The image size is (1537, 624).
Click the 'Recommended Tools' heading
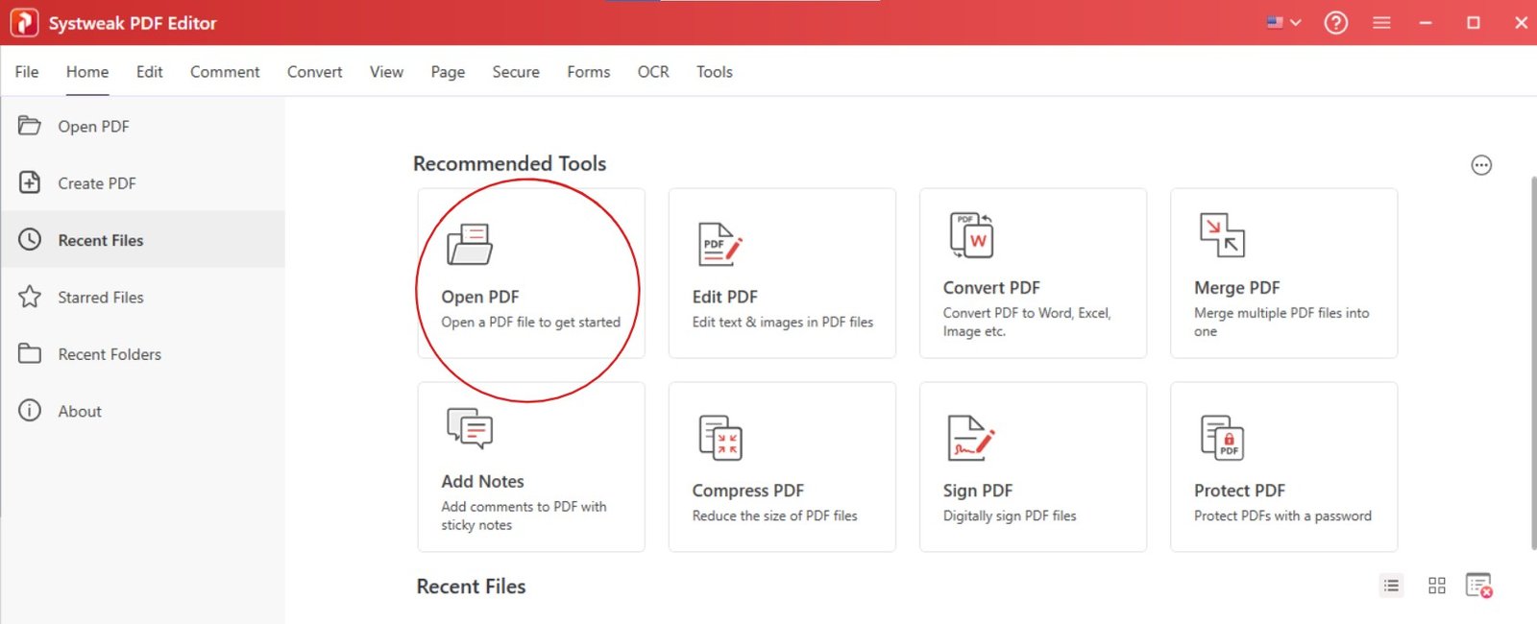pos(509,163)
